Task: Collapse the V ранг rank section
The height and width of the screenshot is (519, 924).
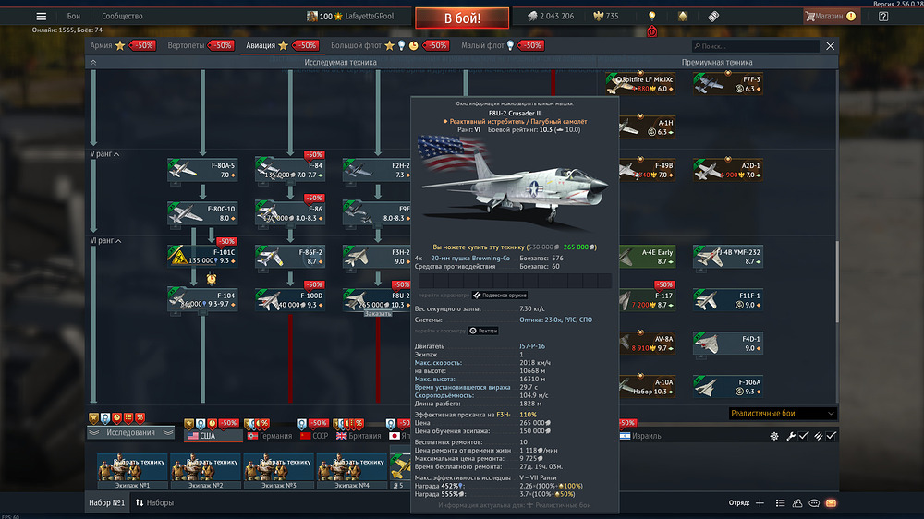Action: (x=104, y=153)
